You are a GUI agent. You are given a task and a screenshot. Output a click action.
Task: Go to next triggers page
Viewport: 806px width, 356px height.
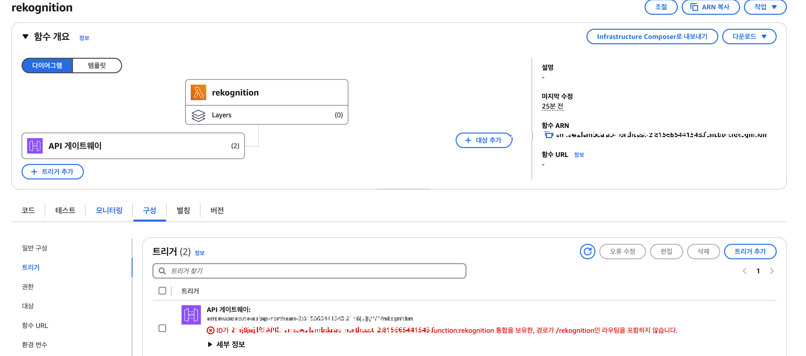click(772, 271)
